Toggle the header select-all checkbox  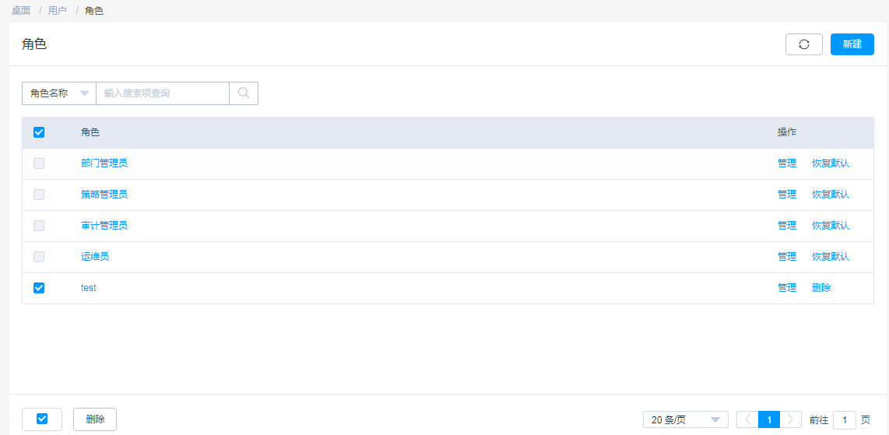tap(39, 132)
